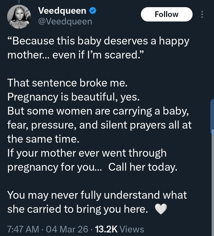
Task: Click the line "You may never fully understand"
Action: [97, 195]
